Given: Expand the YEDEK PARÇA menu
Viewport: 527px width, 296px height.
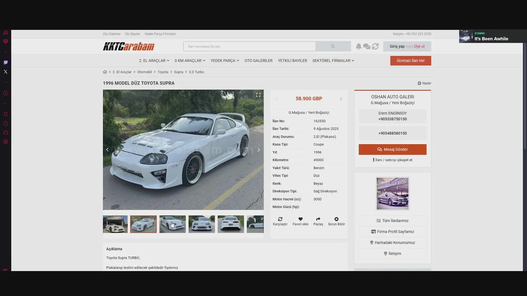Looking at the screenshot, I should point(225,60).
